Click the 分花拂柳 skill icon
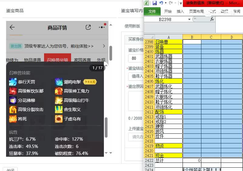 [x=13, y=100]
